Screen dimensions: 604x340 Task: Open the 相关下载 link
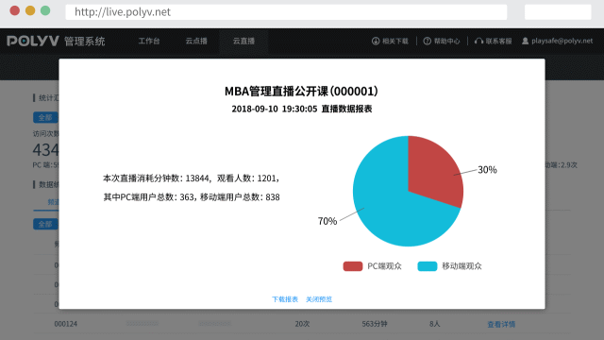(395, 41)
